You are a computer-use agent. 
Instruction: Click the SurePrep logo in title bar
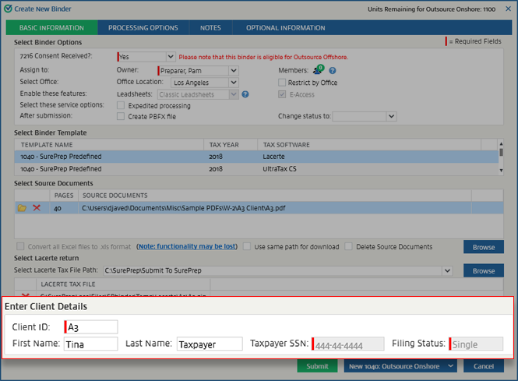[x=8, y=9]
